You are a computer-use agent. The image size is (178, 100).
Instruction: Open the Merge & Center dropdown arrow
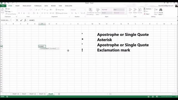point(69,13)
